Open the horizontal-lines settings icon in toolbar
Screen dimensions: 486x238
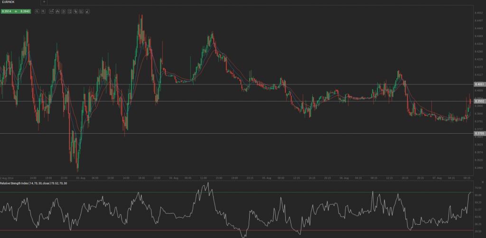(64, 11)
